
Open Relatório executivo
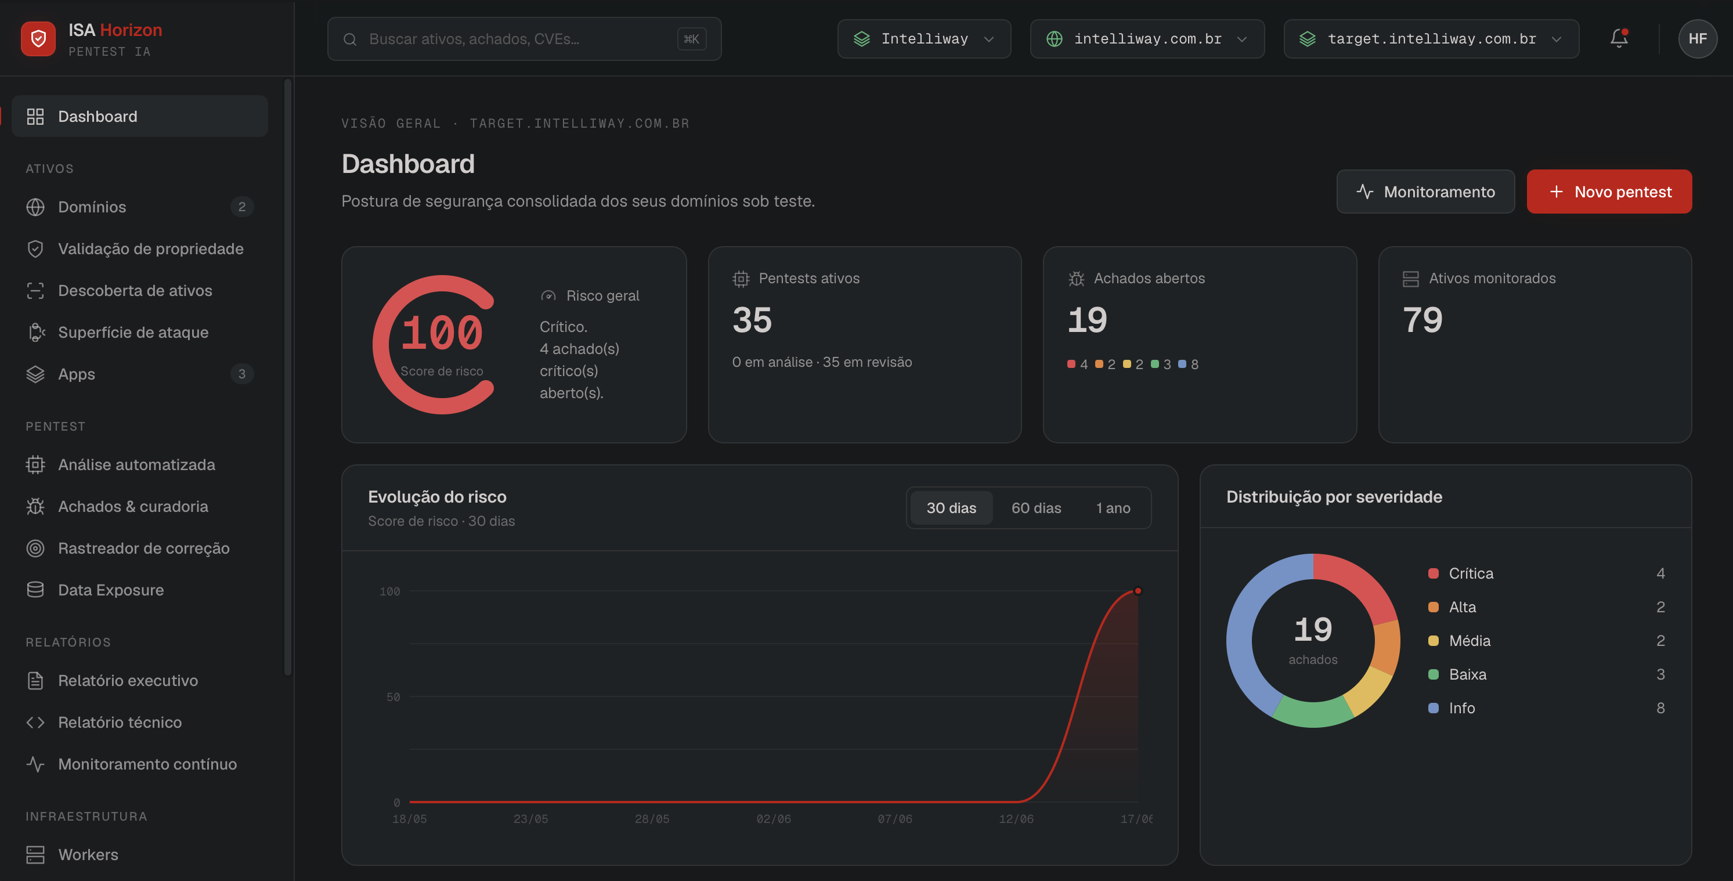pos(140,681)
